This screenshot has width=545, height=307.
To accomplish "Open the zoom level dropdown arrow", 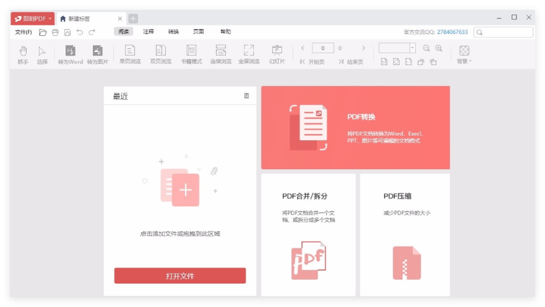I will coord(412,48).
